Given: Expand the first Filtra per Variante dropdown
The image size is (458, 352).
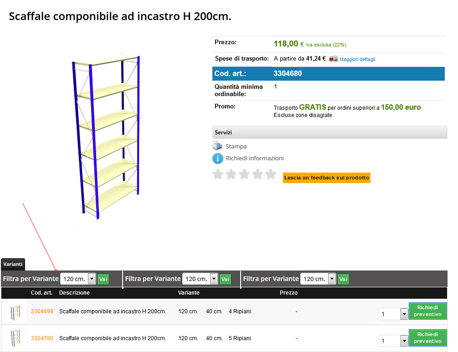Looking at the screenshot, I should pyautogui.click(x=92, y=279).
